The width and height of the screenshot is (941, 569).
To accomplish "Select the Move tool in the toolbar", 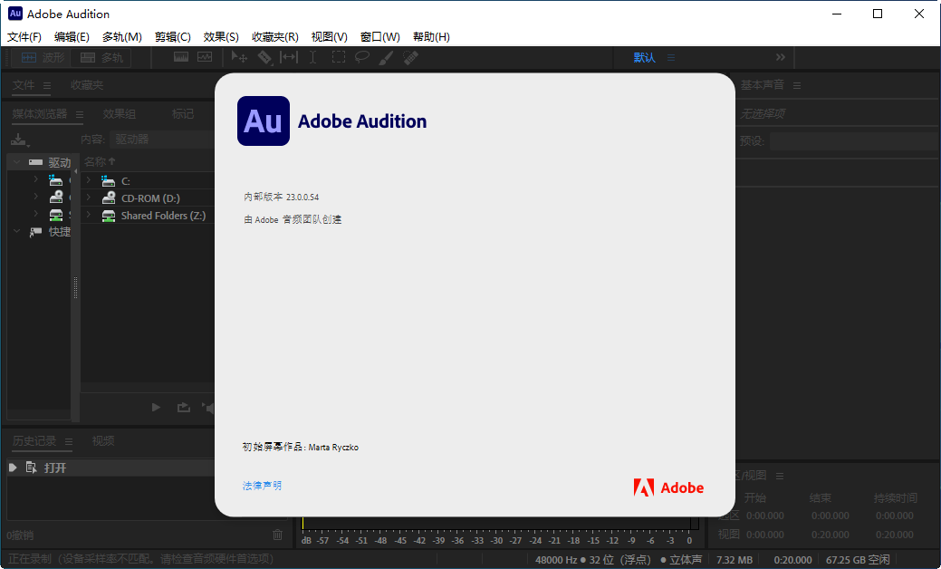I will [x=239, y=57].
